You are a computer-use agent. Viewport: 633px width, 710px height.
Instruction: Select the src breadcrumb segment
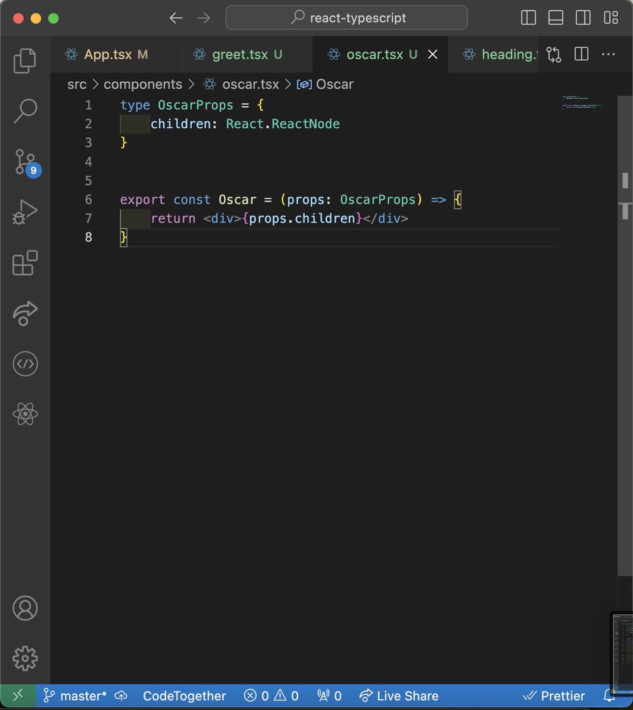click(77, 85)
